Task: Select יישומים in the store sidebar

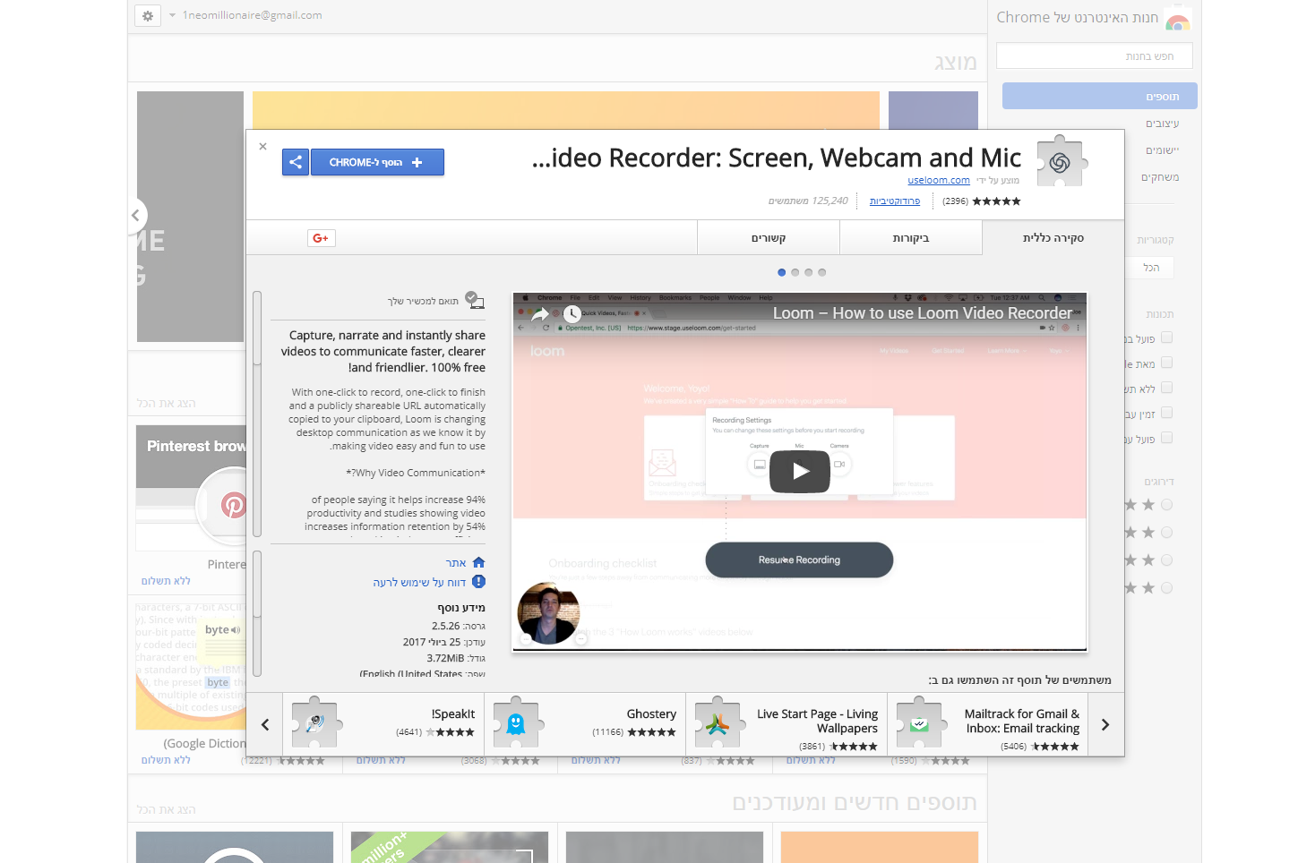Action: point(1162,150)
